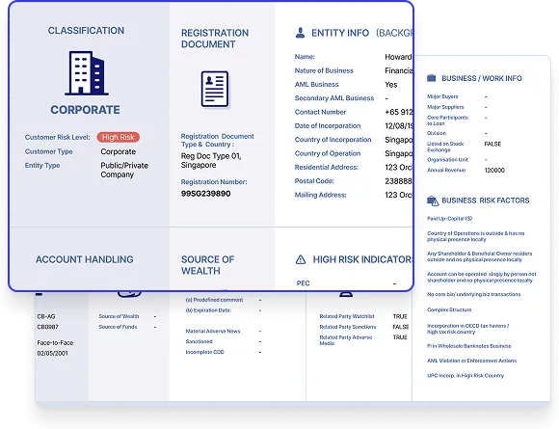Click the Reg Doc Type 01, Singapore value

click(x=211, y=160)
